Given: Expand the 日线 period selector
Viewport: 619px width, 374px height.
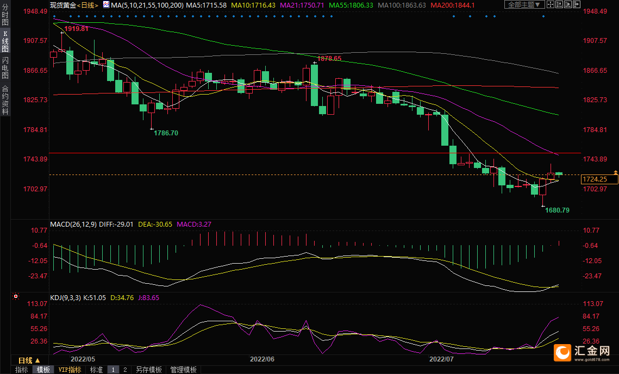Looking at the screenshot, I should tap(29, 360).
